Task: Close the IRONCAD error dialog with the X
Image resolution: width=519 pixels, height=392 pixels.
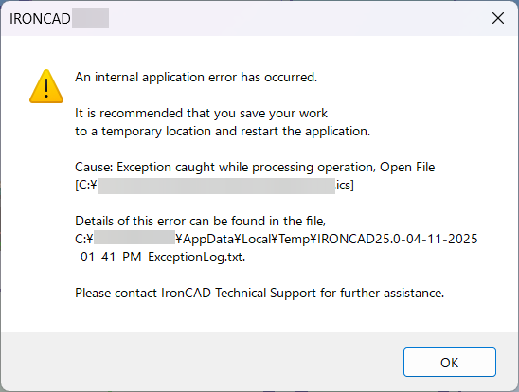Action: click(498, 18)
